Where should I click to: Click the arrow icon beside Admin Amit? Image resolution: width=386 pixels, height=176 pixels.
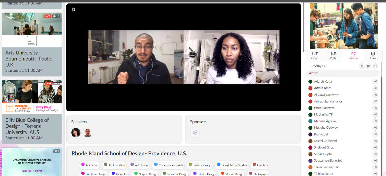click(x=375, y=88)
